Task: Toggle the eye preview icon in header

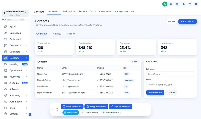Action: tap(196, 4)
